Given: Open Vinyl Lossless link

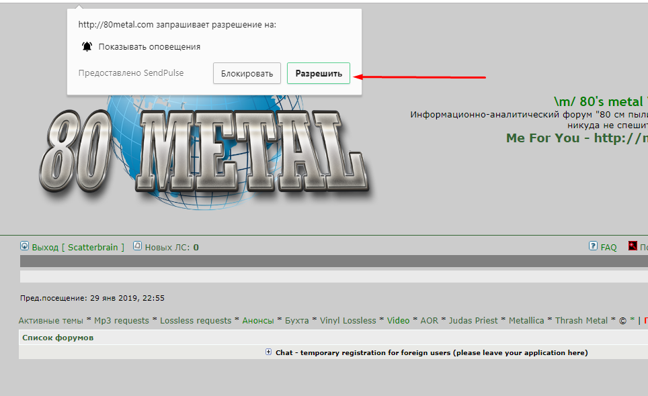Looking at the screenshot, I should click(x=348, y=321).
